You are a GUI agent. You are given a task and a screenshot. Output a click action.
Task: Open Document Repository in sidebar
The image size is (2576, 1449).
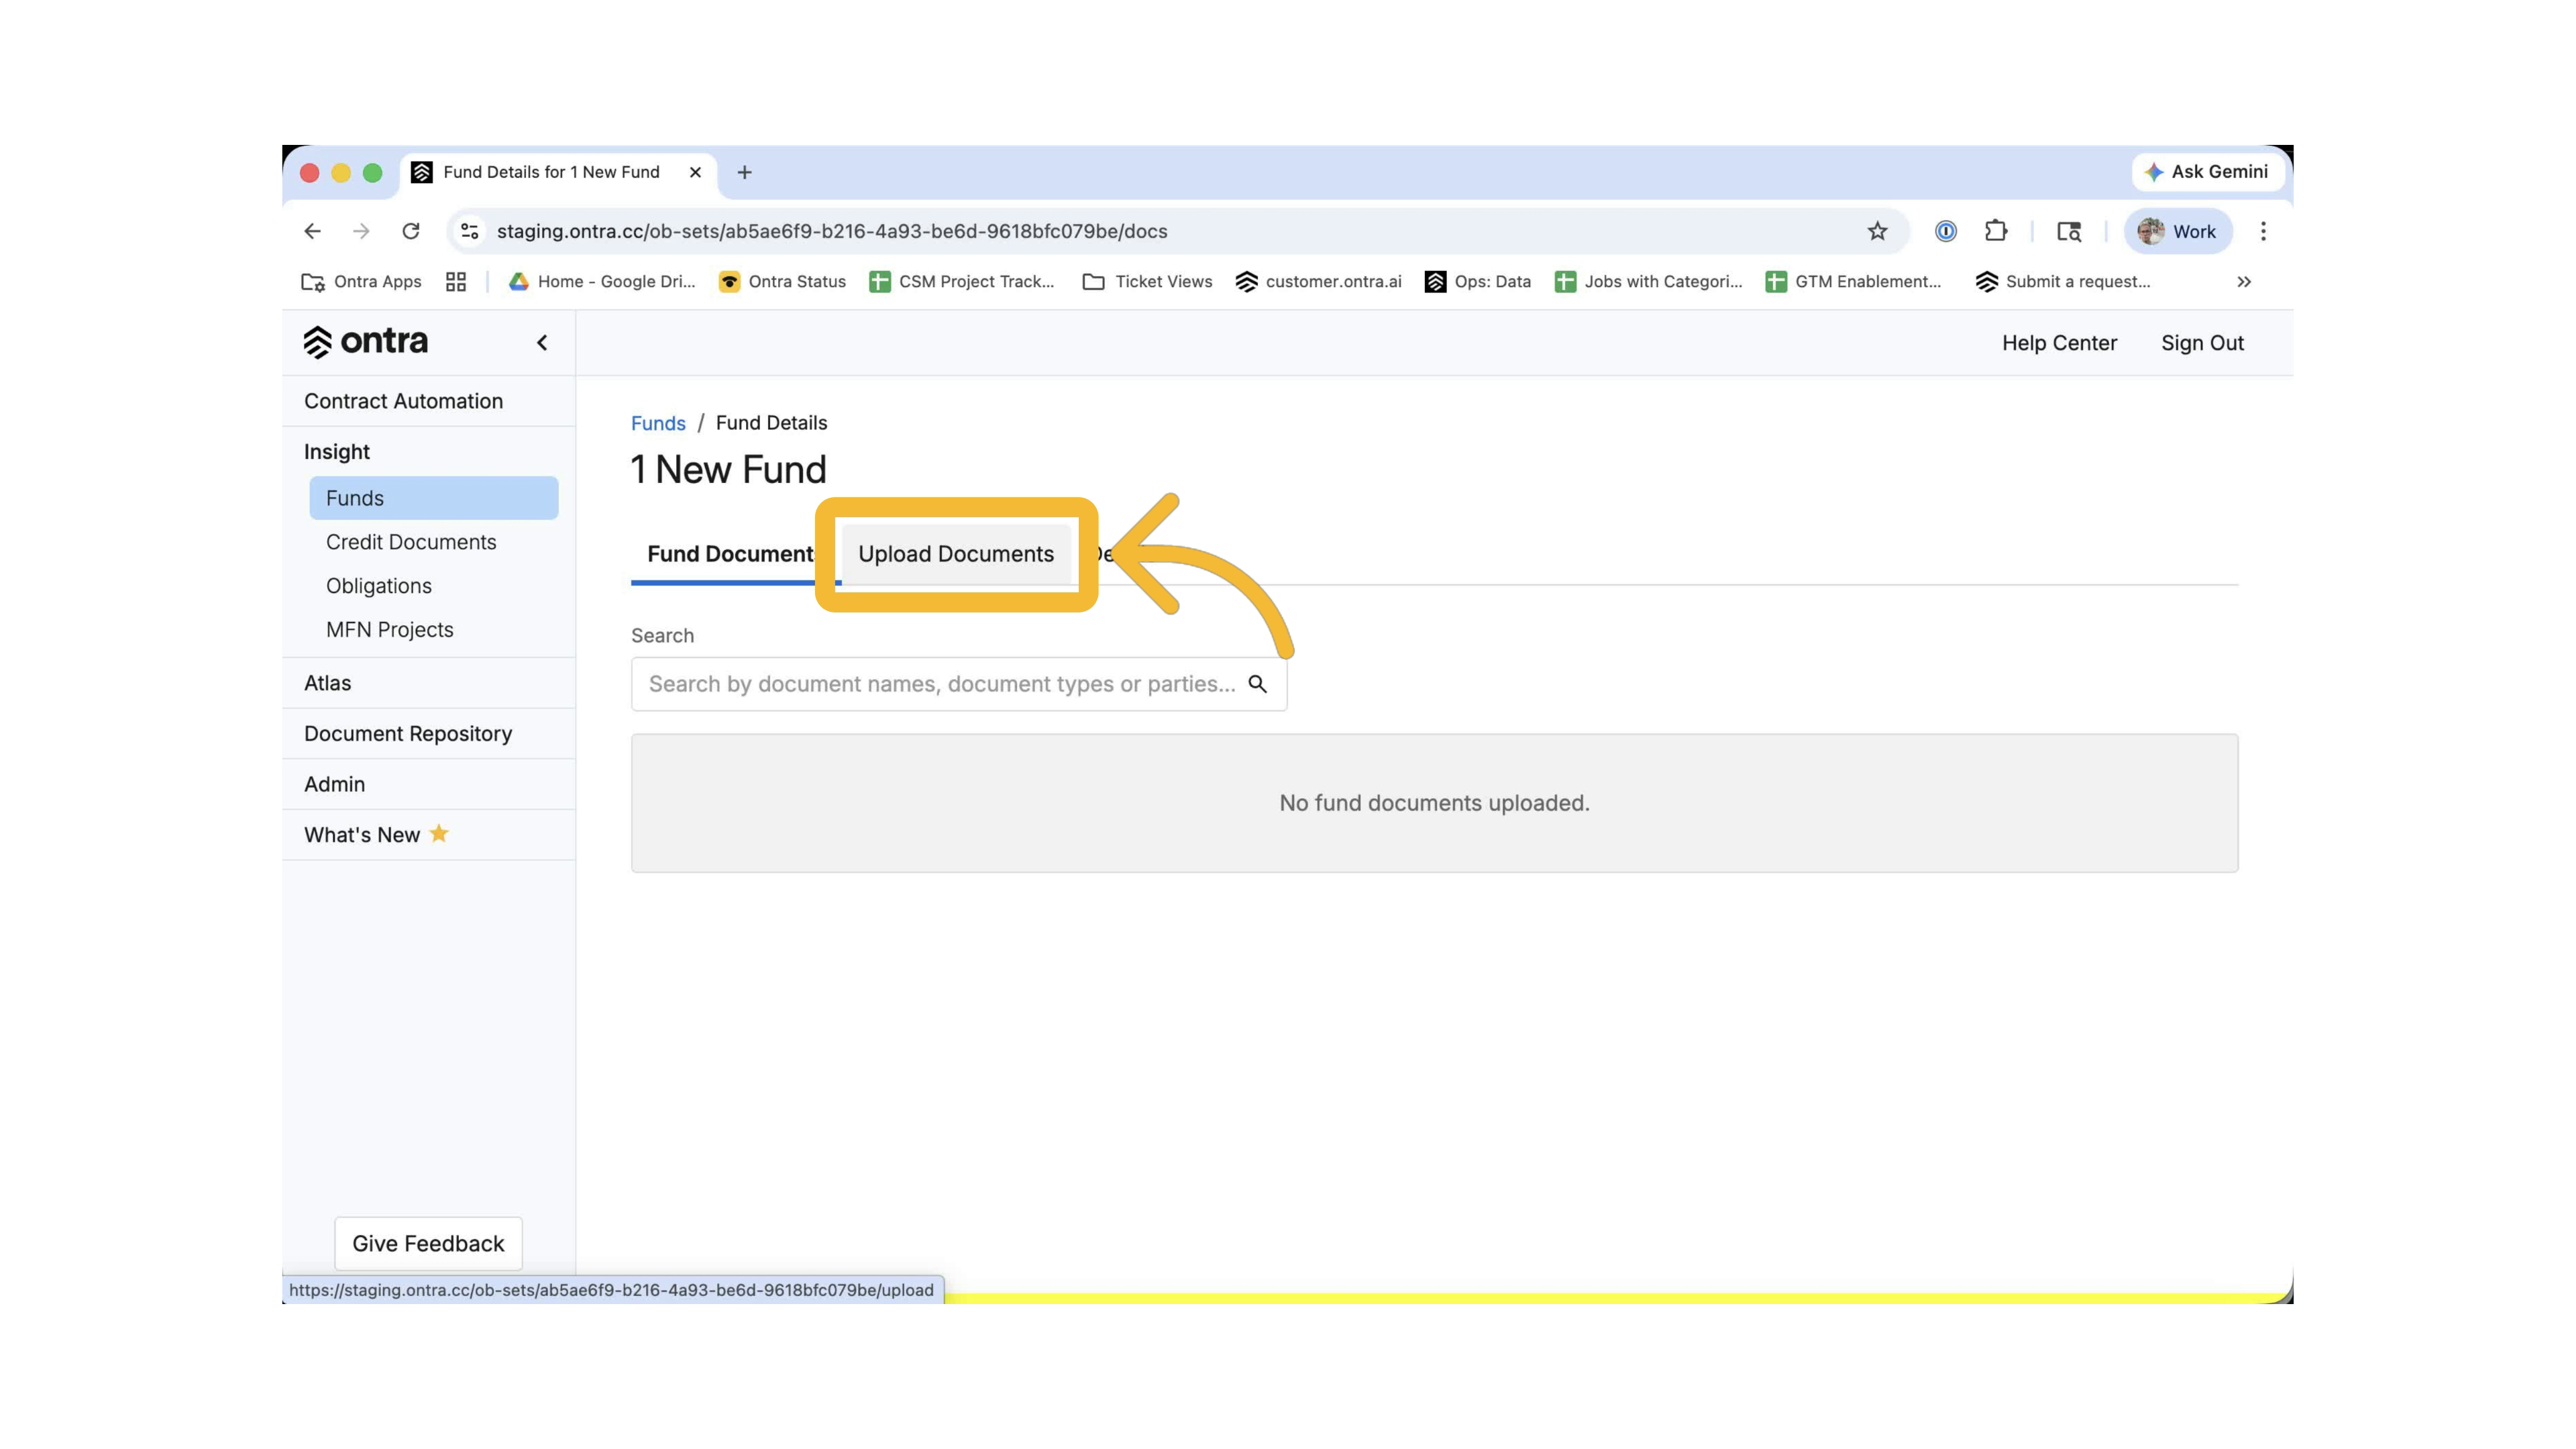(x=429, y=734)
